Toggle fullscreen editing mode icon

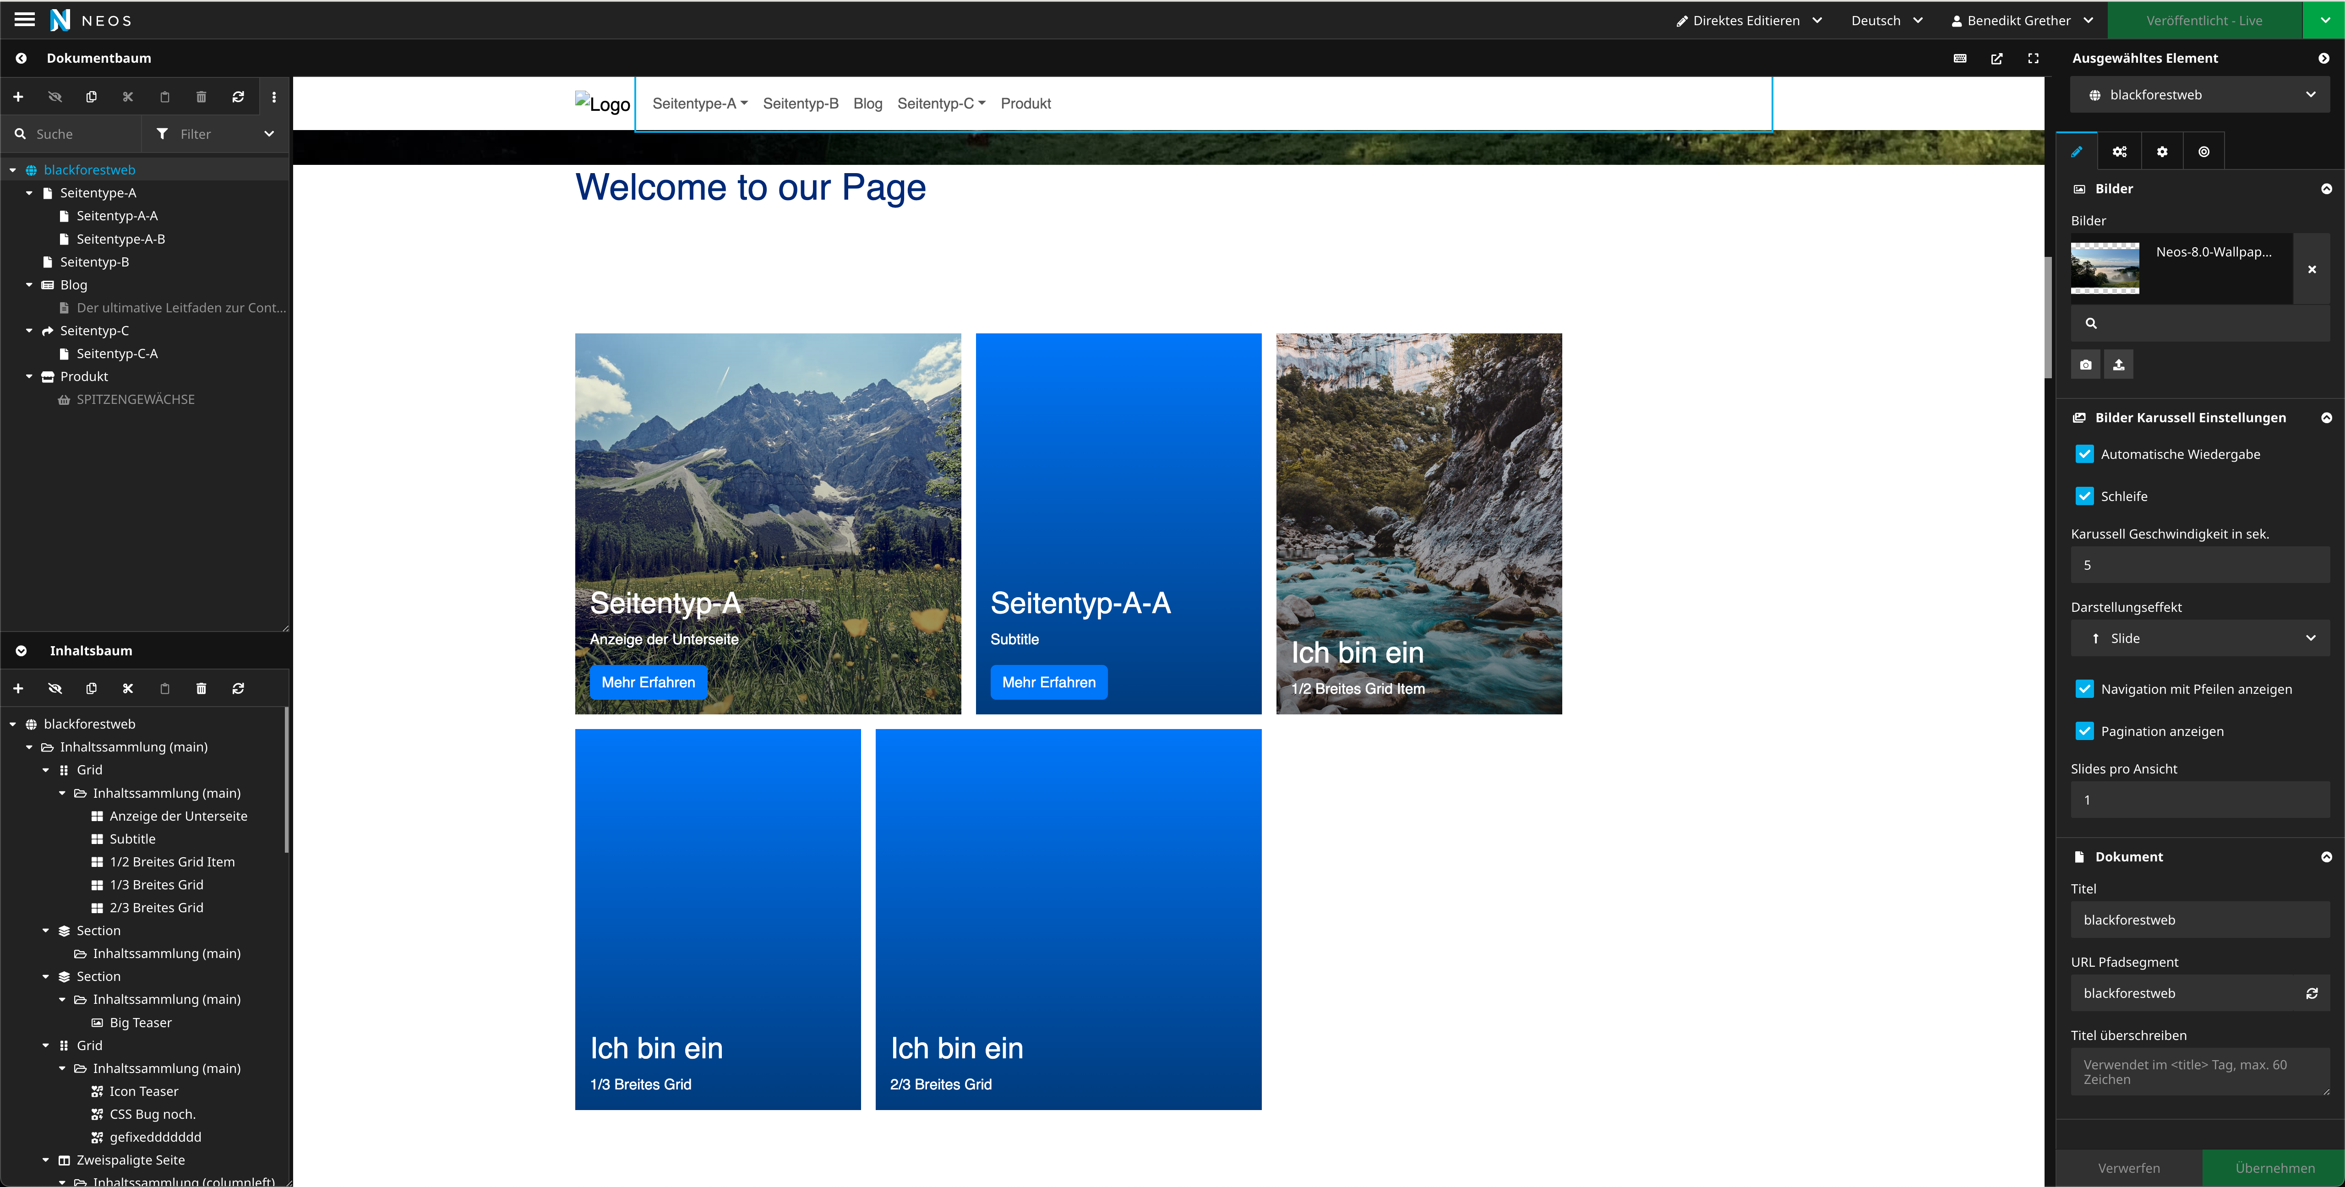(2033, 58)
